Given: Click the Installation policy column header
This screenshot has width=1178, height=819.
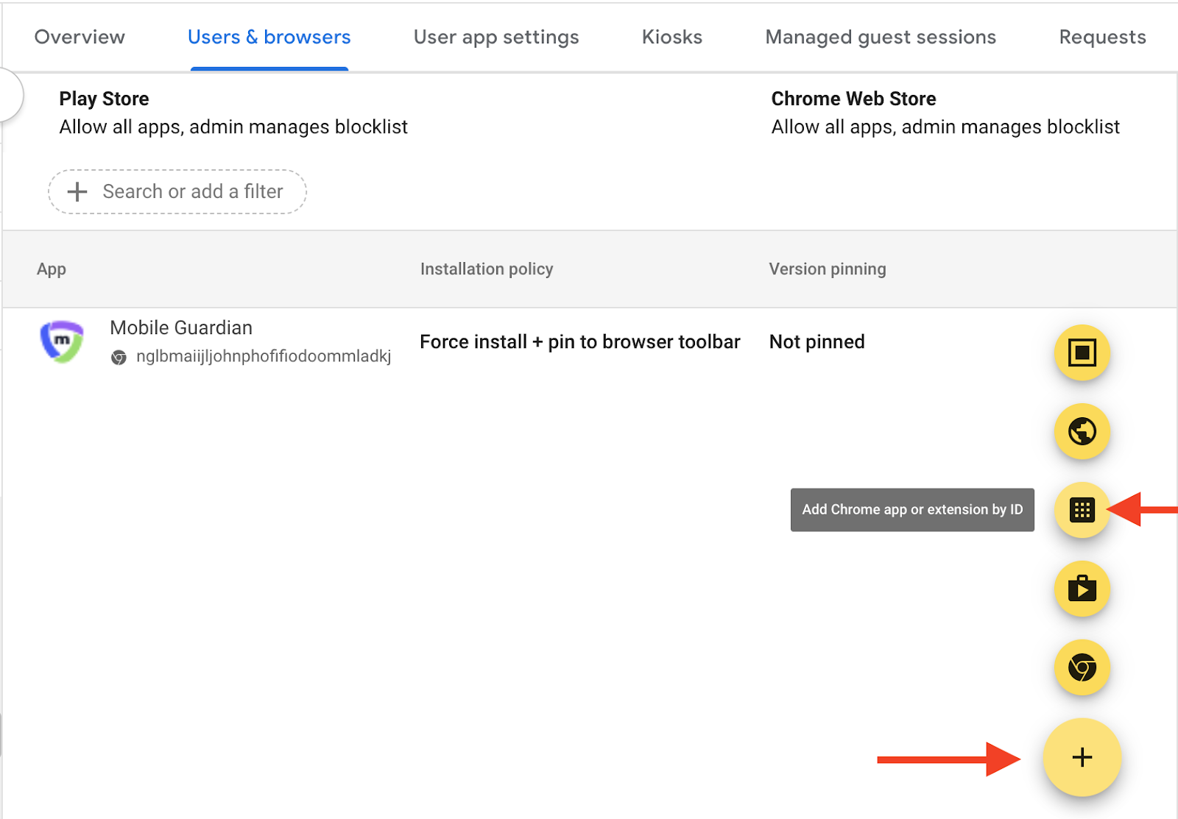Looking at the screenshot, I should click(x=487, y=269).
